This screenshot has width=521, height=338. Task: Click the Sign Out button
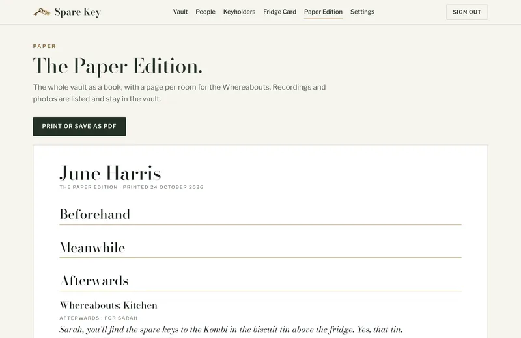467,12
